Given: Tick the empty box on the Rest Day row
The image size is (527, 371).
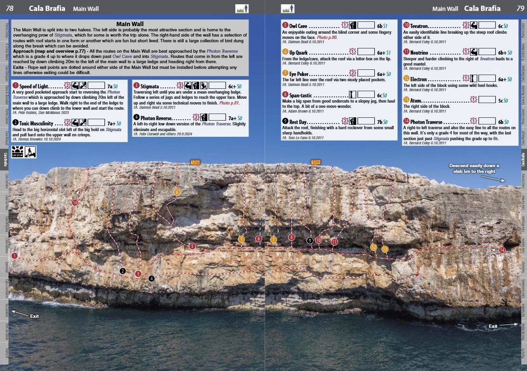Looking at the screenshot, I should click(365, 122).
